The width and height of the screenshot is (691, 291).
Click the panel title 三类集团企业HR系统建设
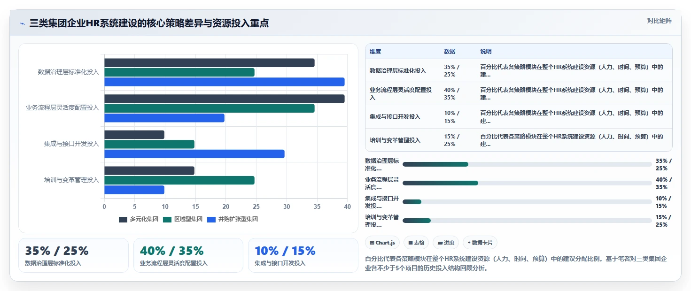tap(149, 23)
